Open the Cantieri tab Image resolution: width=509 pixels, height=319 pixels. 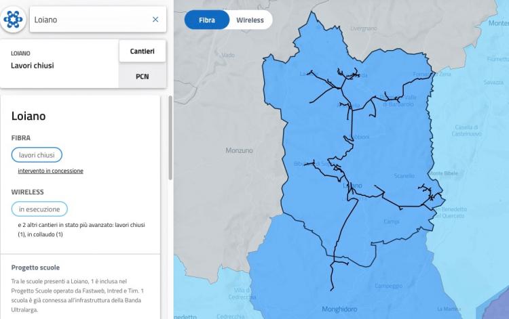[143, 51]
